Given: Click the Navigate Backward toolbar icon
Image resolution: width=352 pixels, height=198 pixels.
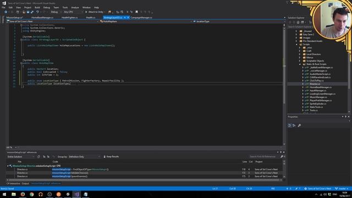Looking at the screenshot, I should (6, 12).
